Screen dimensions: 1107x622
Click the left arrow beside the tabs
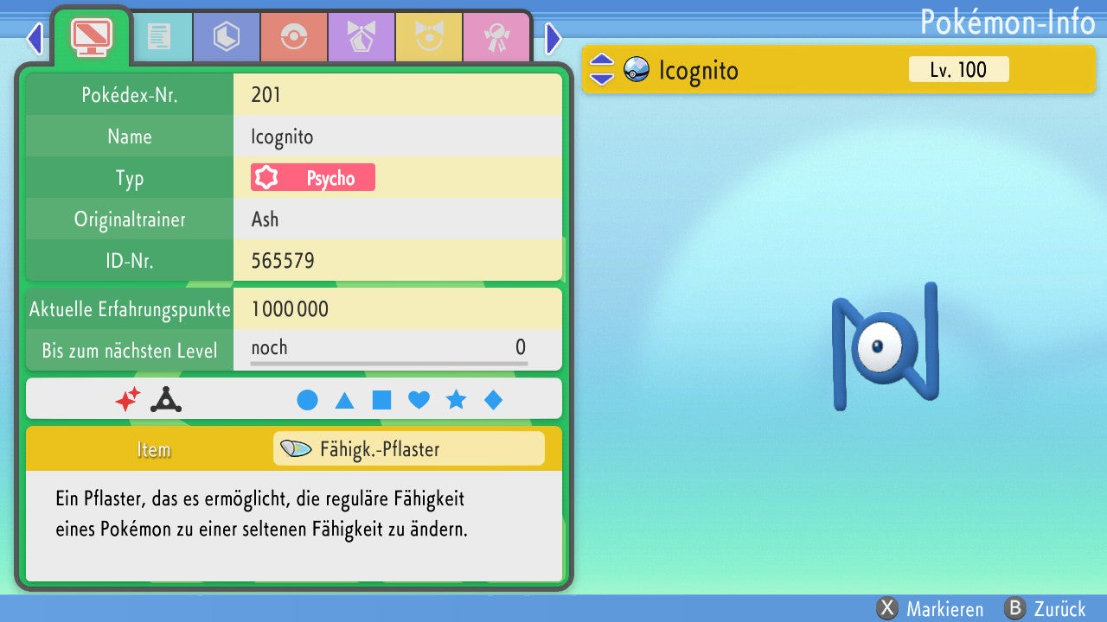coord(35,39)
